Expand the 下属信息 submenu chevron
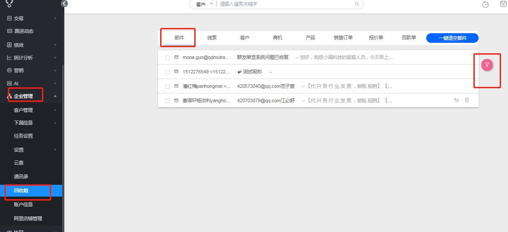 [x=55, y=123]
